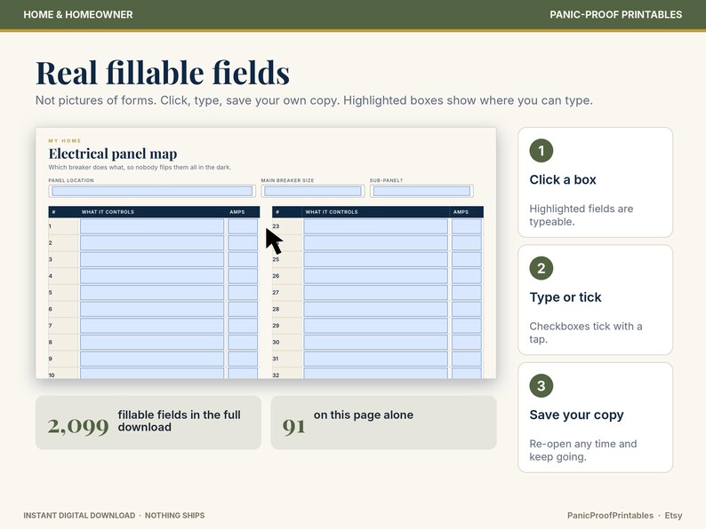Image resolution: width=706 pixels, height=529 pixels.
Task: Focus breaker 3 Amps field
Action: click(x=243, y=259)
